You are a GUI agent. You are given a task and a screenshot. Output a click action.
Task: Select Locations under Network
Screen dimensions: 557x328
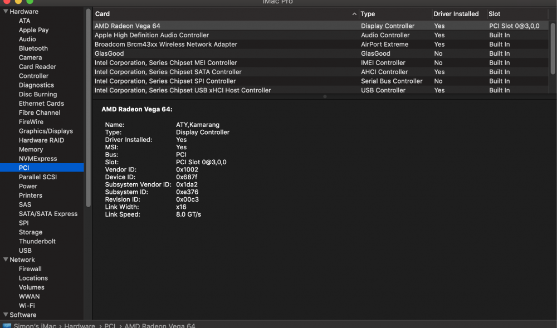(33, 278)
